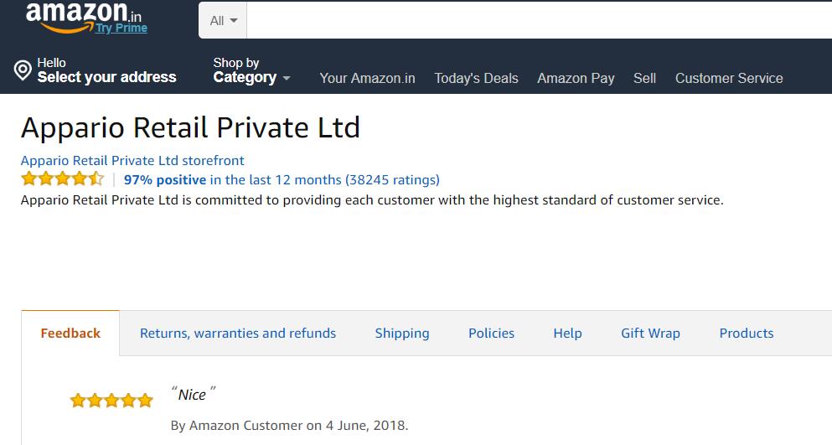Click the Amazon.in logo
Screen dimensions: 832x445
tap(83, 17)
